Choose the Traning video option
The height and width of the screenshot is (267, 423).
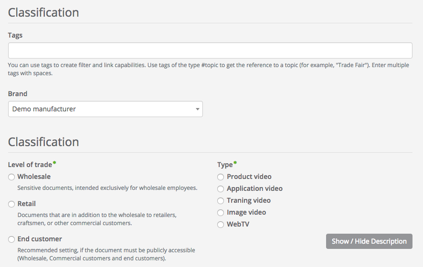221,201
